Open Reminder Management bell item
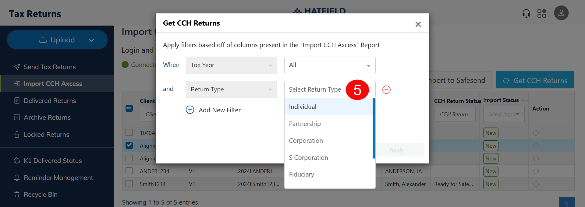Viewport: 585px width, 207px height. 58,177
